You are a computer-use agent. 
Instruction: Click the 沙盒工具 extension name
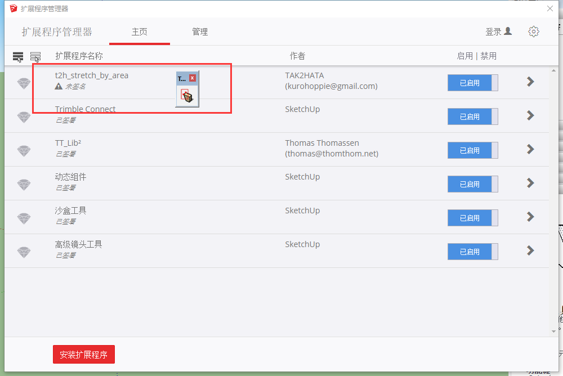[70, 211]
